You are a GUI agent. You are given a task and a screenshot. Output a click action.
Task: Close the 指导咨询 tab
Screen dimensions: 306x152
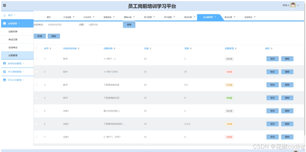(114, 17)
